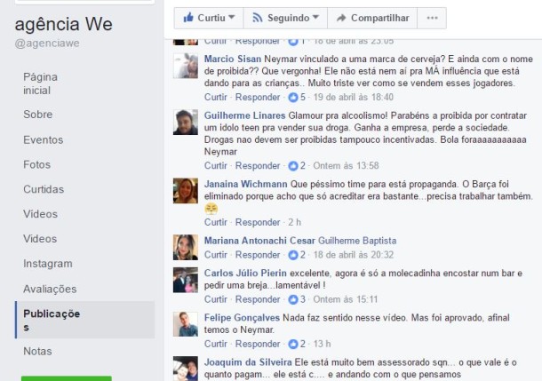
Task: Click Marcio Sisan's avatar thumbnail
Action: [186, 66]
